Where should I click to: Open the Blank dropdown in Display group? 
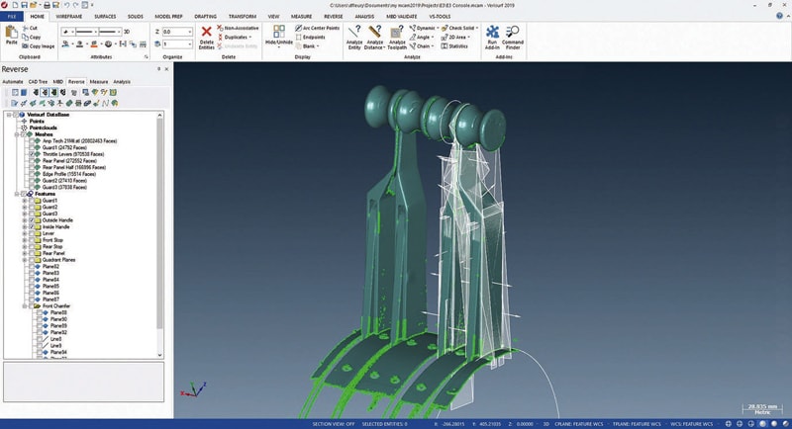[x=318, y=46]
